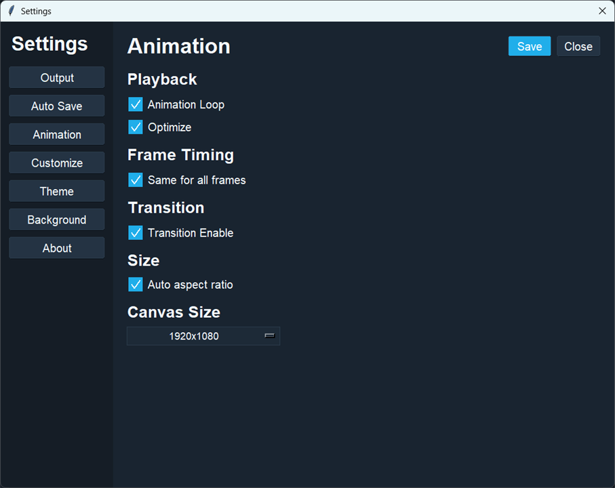Toggle the Transition Enable checkbox
This screenshot has width=615, height=488.
[136, 233]
